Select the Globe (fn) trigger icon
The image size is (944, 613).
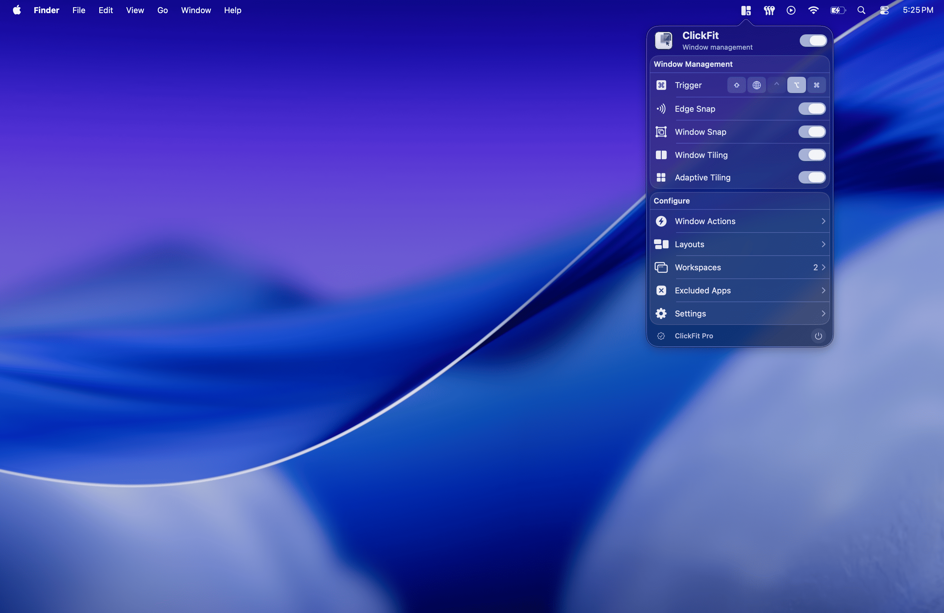pyautogui.click(x=756, y=85)
